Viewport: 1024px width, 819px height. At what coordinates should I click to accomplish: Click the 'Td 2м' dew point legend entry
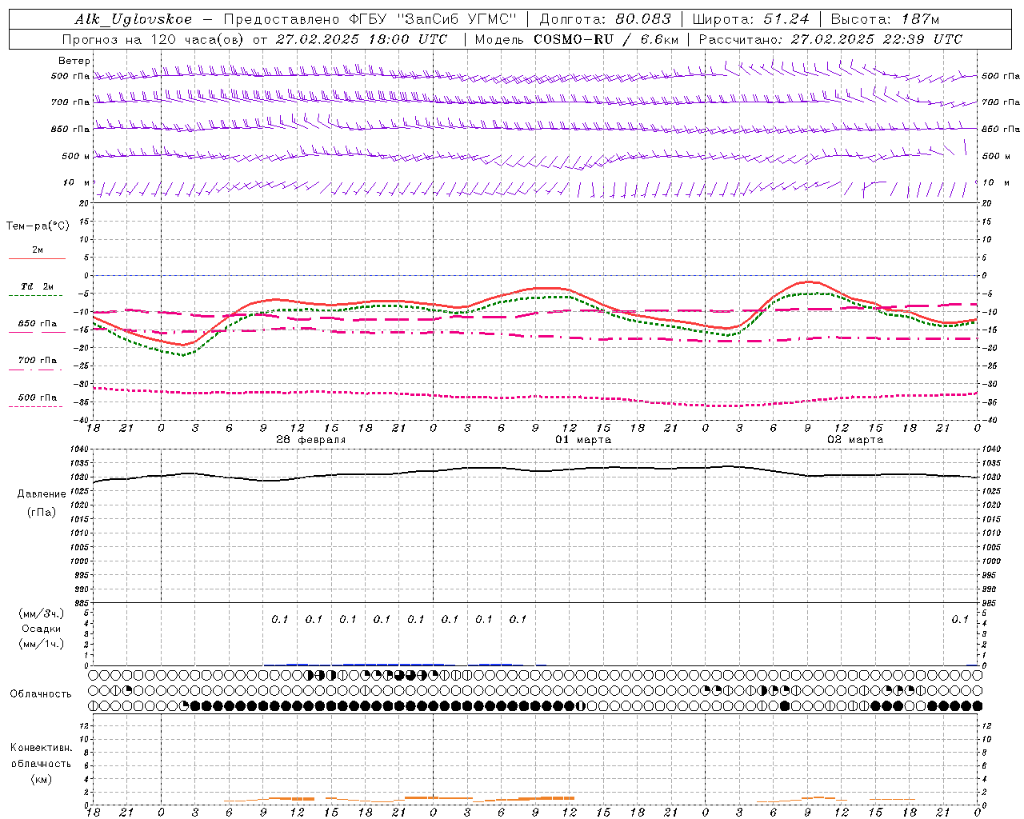pos(38,286)
